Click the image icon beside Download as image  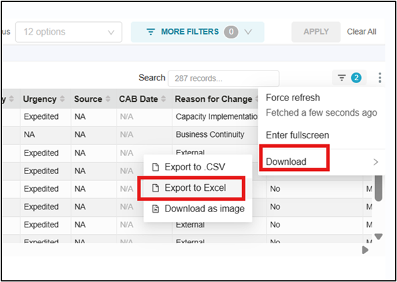coord(156,209)
